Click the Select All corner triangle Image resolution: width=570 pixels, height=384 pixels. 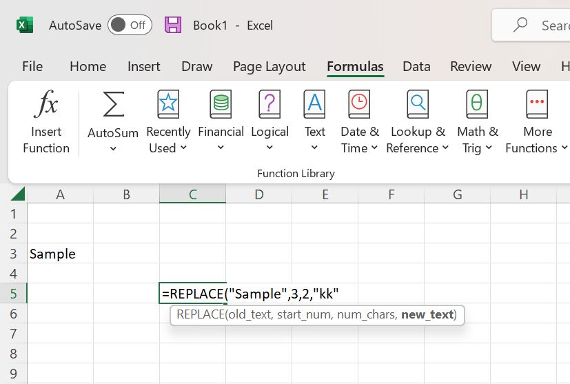pyautogui.click(x=18, y=194)
